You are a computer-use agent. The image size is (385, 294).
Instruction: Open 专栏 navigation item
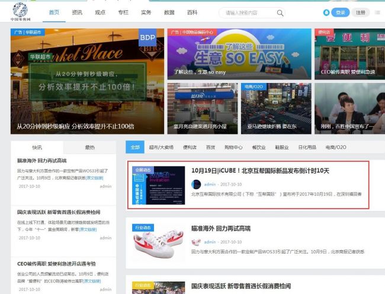click(123, 12)
